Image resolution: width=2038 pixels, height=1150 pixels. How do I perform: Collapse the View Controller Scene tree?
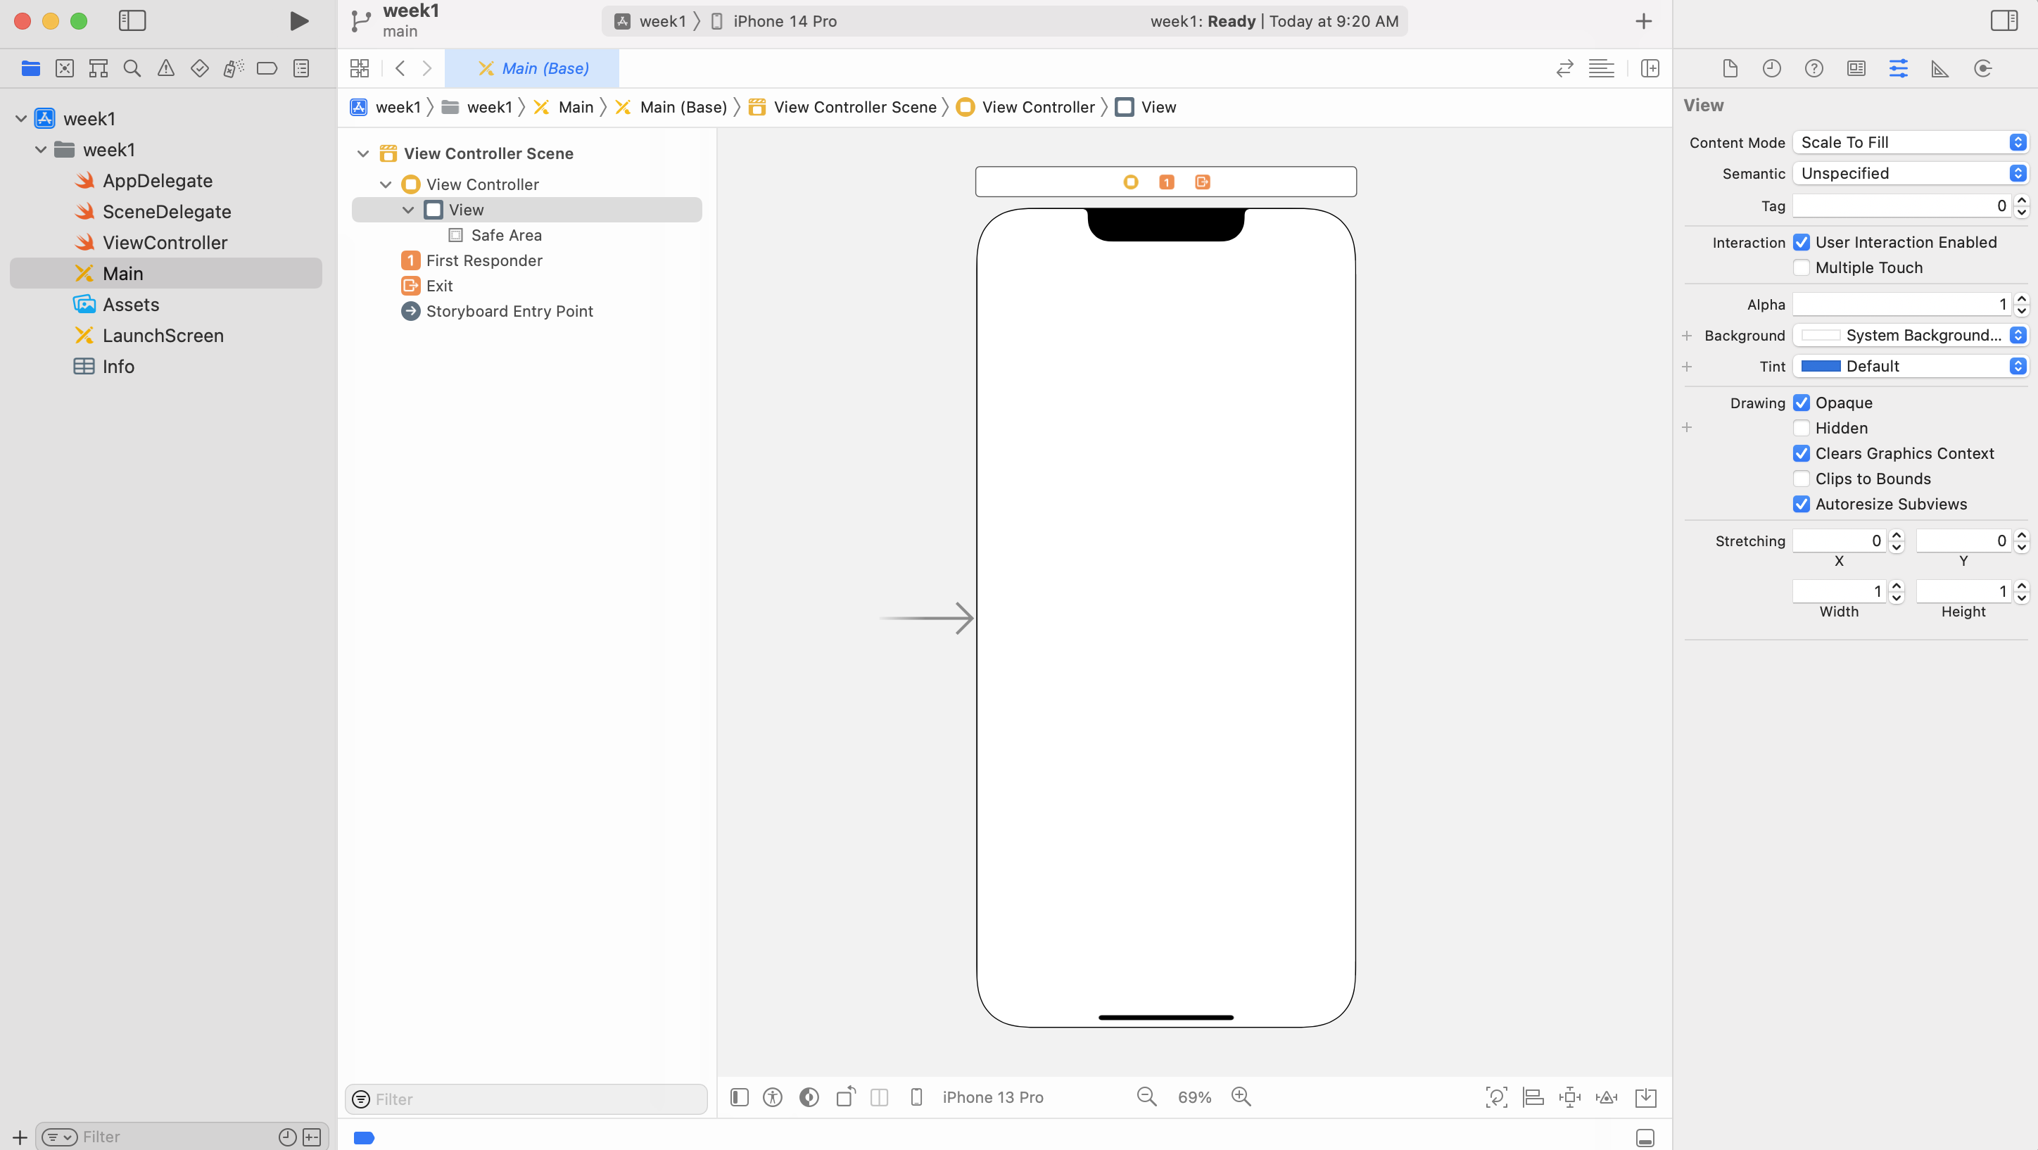pyautogui.click(x=362, y=153)
